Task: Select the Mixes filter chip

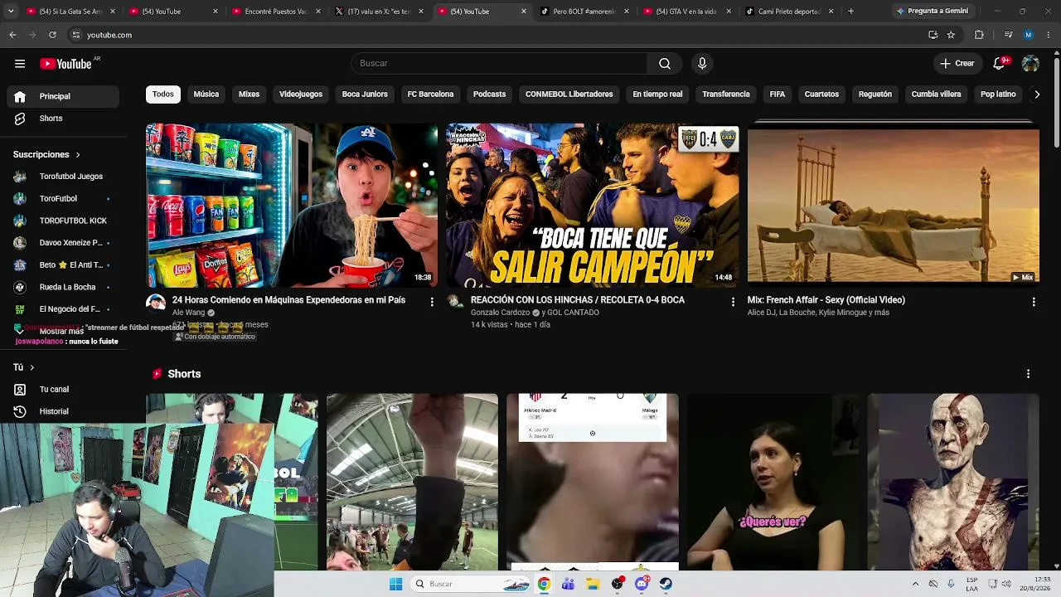Action: click(x=250, y=95)
